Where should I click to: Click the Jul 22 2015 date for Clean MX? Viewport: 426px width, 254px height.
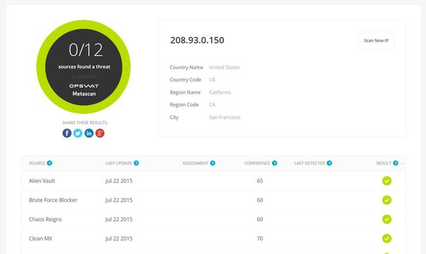(x=119, y=238)
